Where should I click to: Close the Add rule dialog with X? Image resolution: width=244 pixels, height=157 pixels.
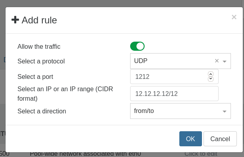(234, 17)
